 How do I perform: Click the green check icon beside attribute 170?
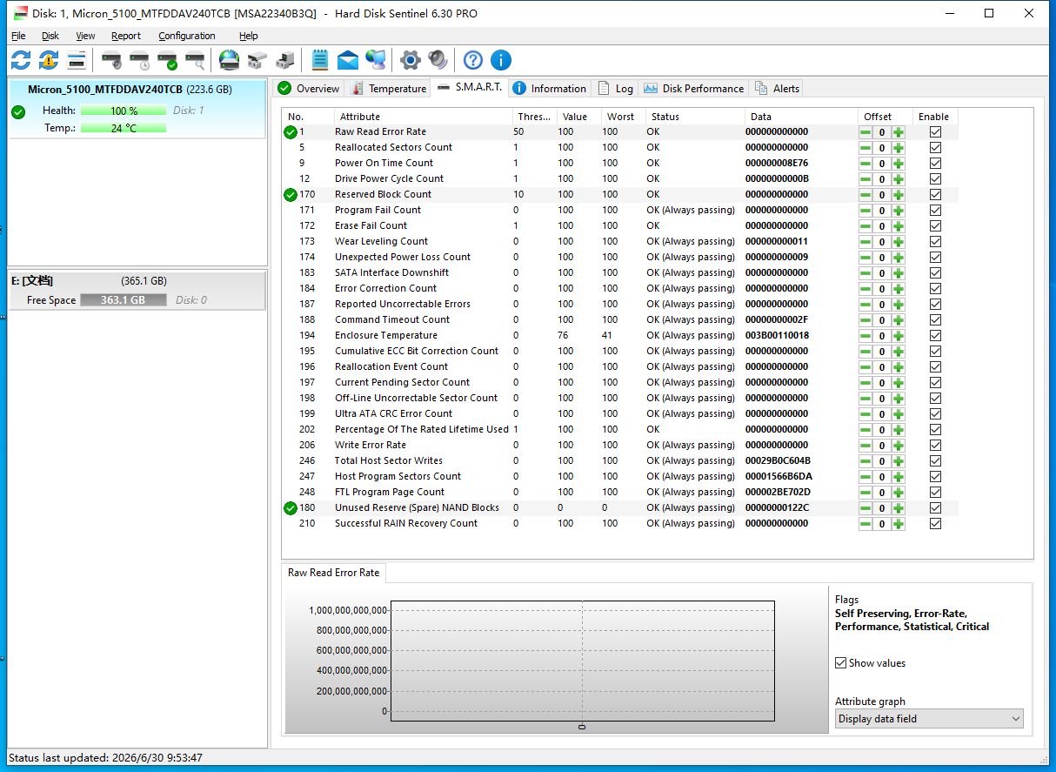click(x=291, y=195)
